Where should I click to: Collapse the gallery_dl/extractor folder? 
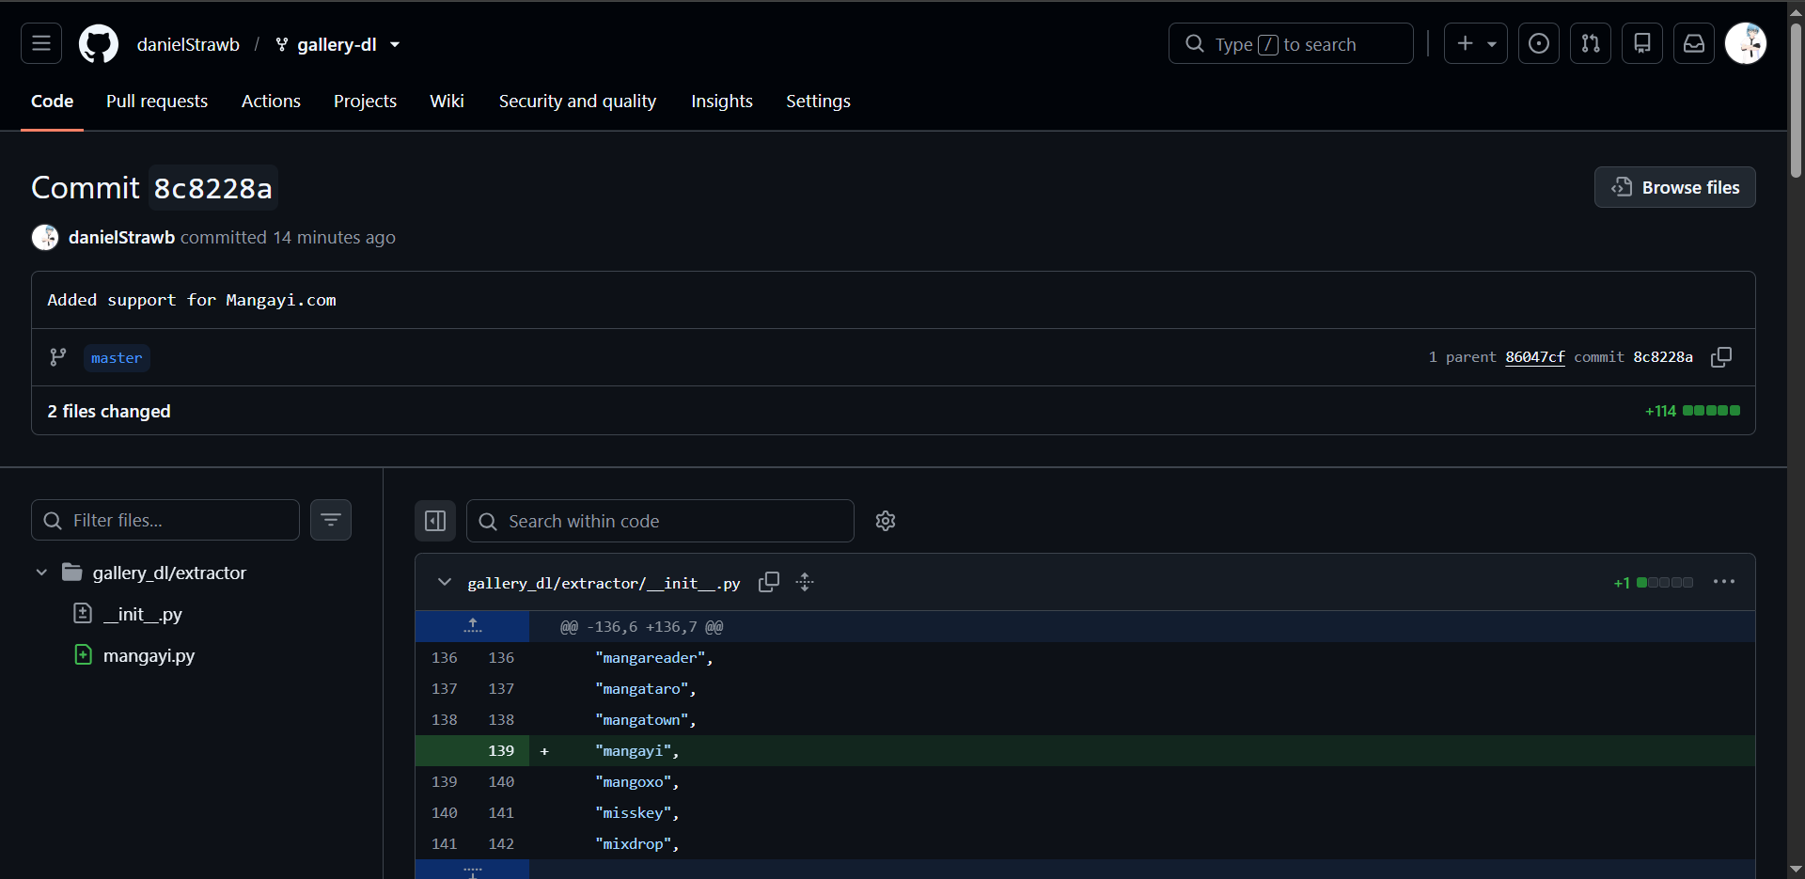pos(41,573)
